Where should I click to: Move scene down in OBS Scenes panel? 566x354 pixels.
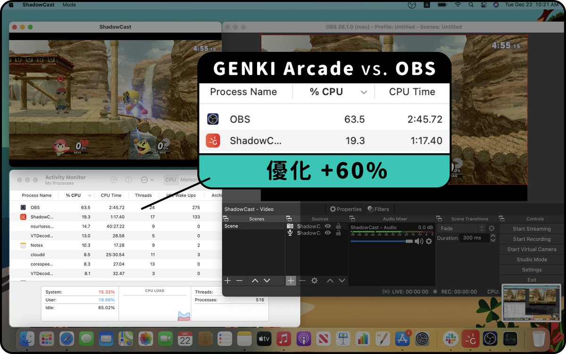(x=266, y=280)
